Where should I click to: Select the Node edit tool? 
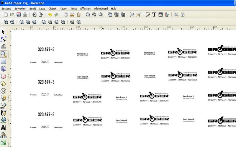point(3,39)
